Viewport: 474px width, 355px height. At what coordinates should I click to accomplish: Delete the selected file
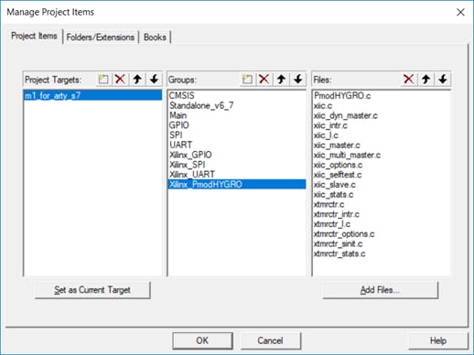(x=409, y=80)
